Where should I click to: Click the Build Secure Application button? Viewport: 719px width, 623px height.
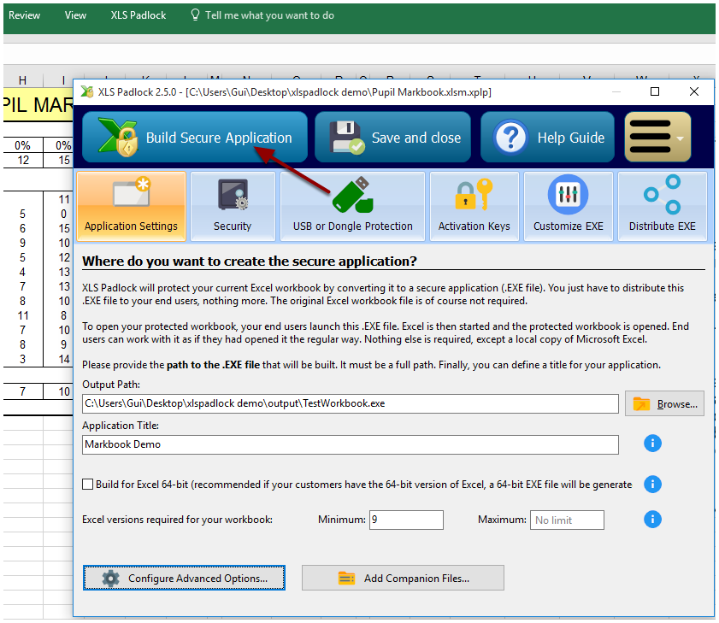click(x=195, y=138)
